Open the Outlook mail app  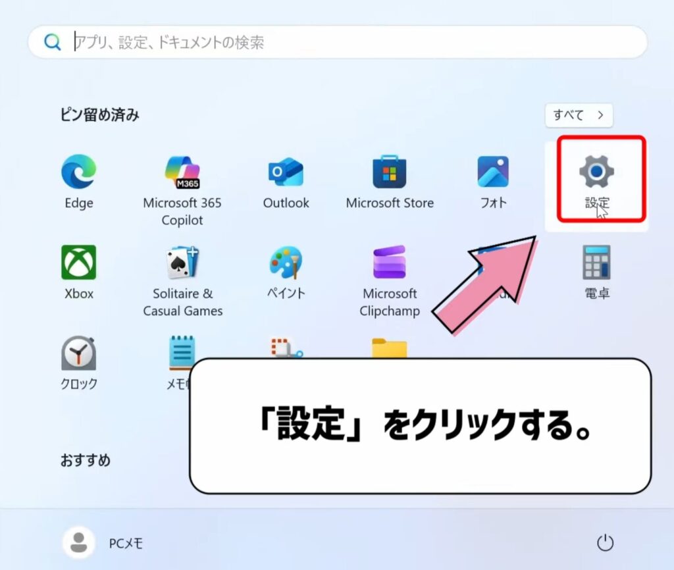pyautogui.click(x=286, y=173)
